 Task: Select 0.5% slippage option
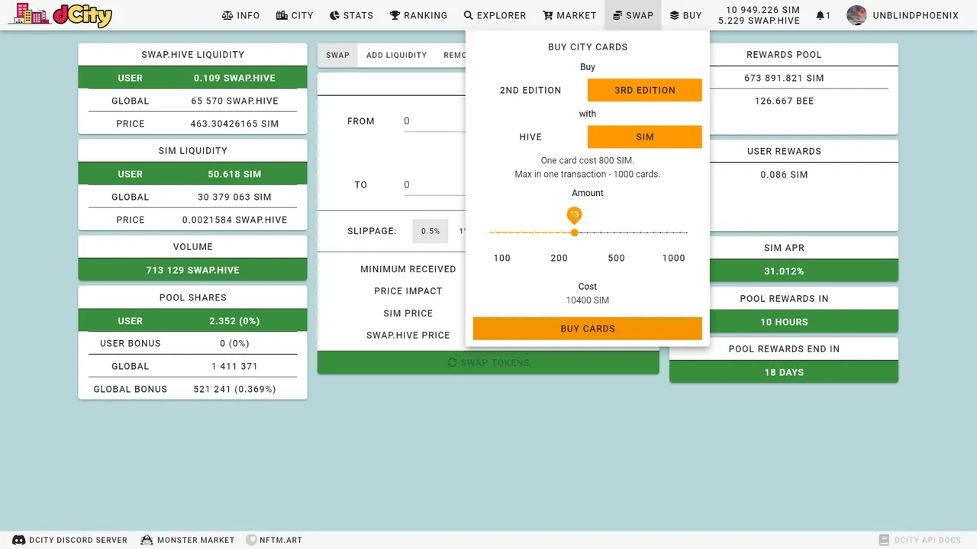pos(430,231)
